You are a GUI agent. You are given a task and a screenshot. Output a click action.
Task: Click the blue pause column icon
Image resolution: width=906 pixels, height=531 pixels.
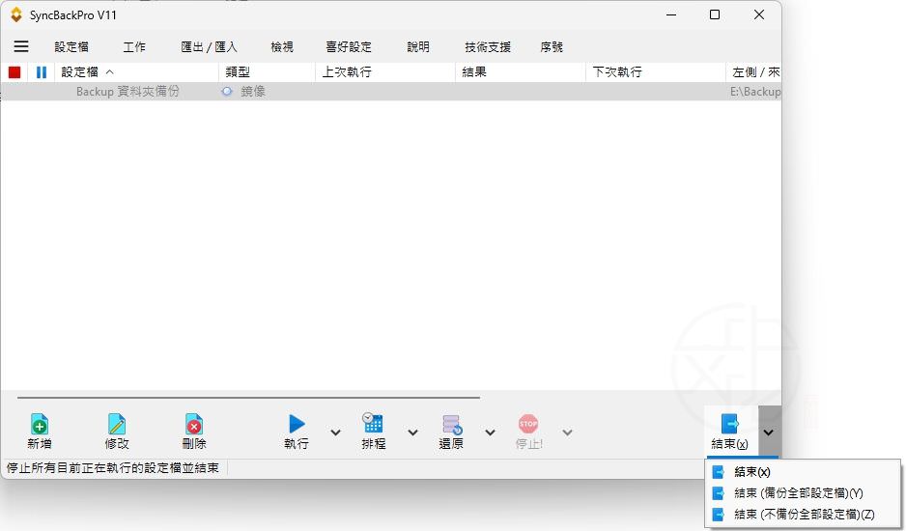coord(42,72)
